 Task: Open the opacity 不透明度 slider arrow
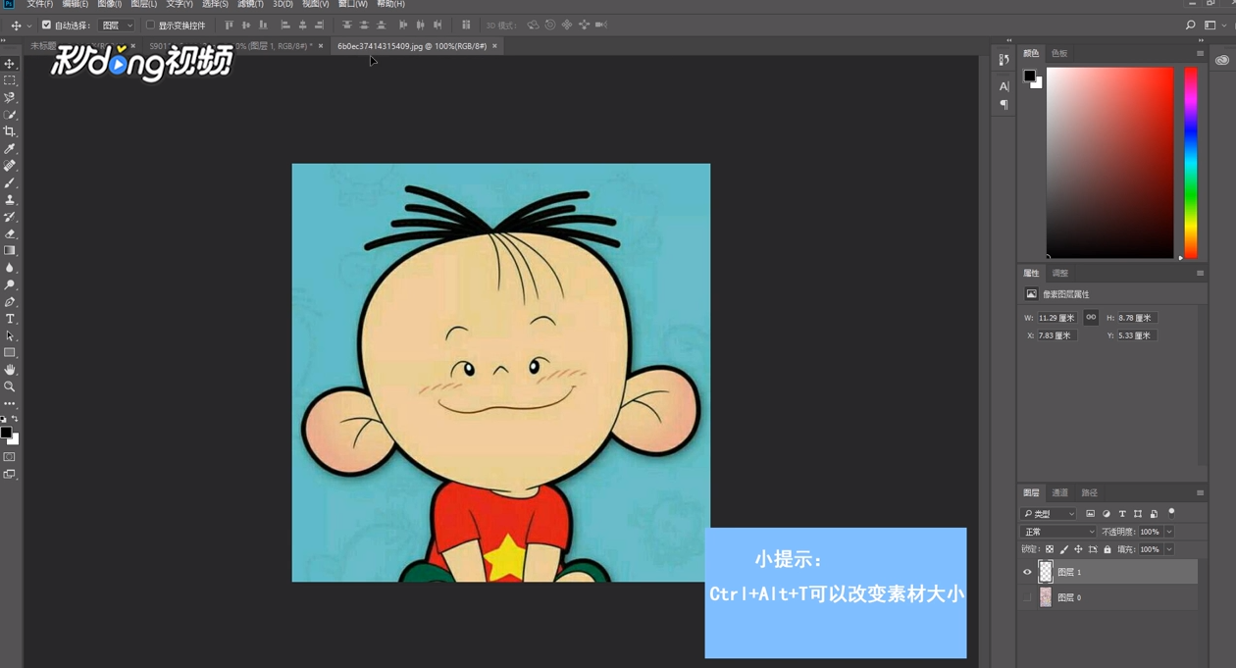click(1169, 532)
